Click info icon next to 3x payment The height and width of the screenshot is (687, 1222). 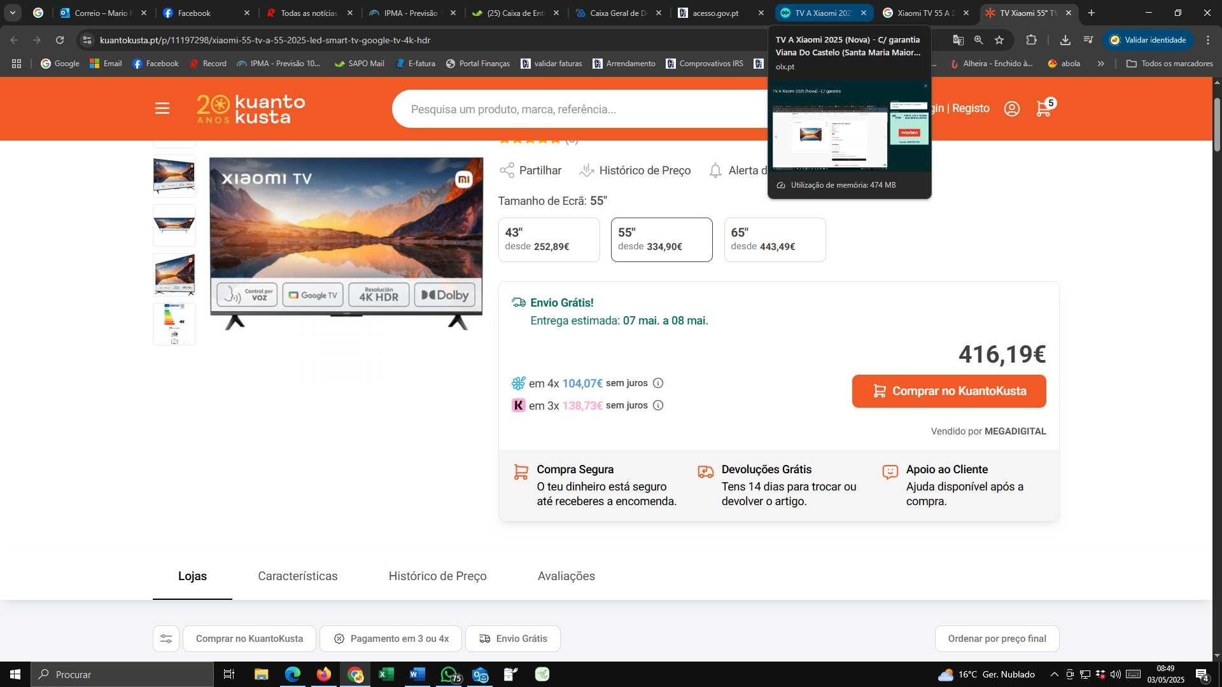click(658, 405)
